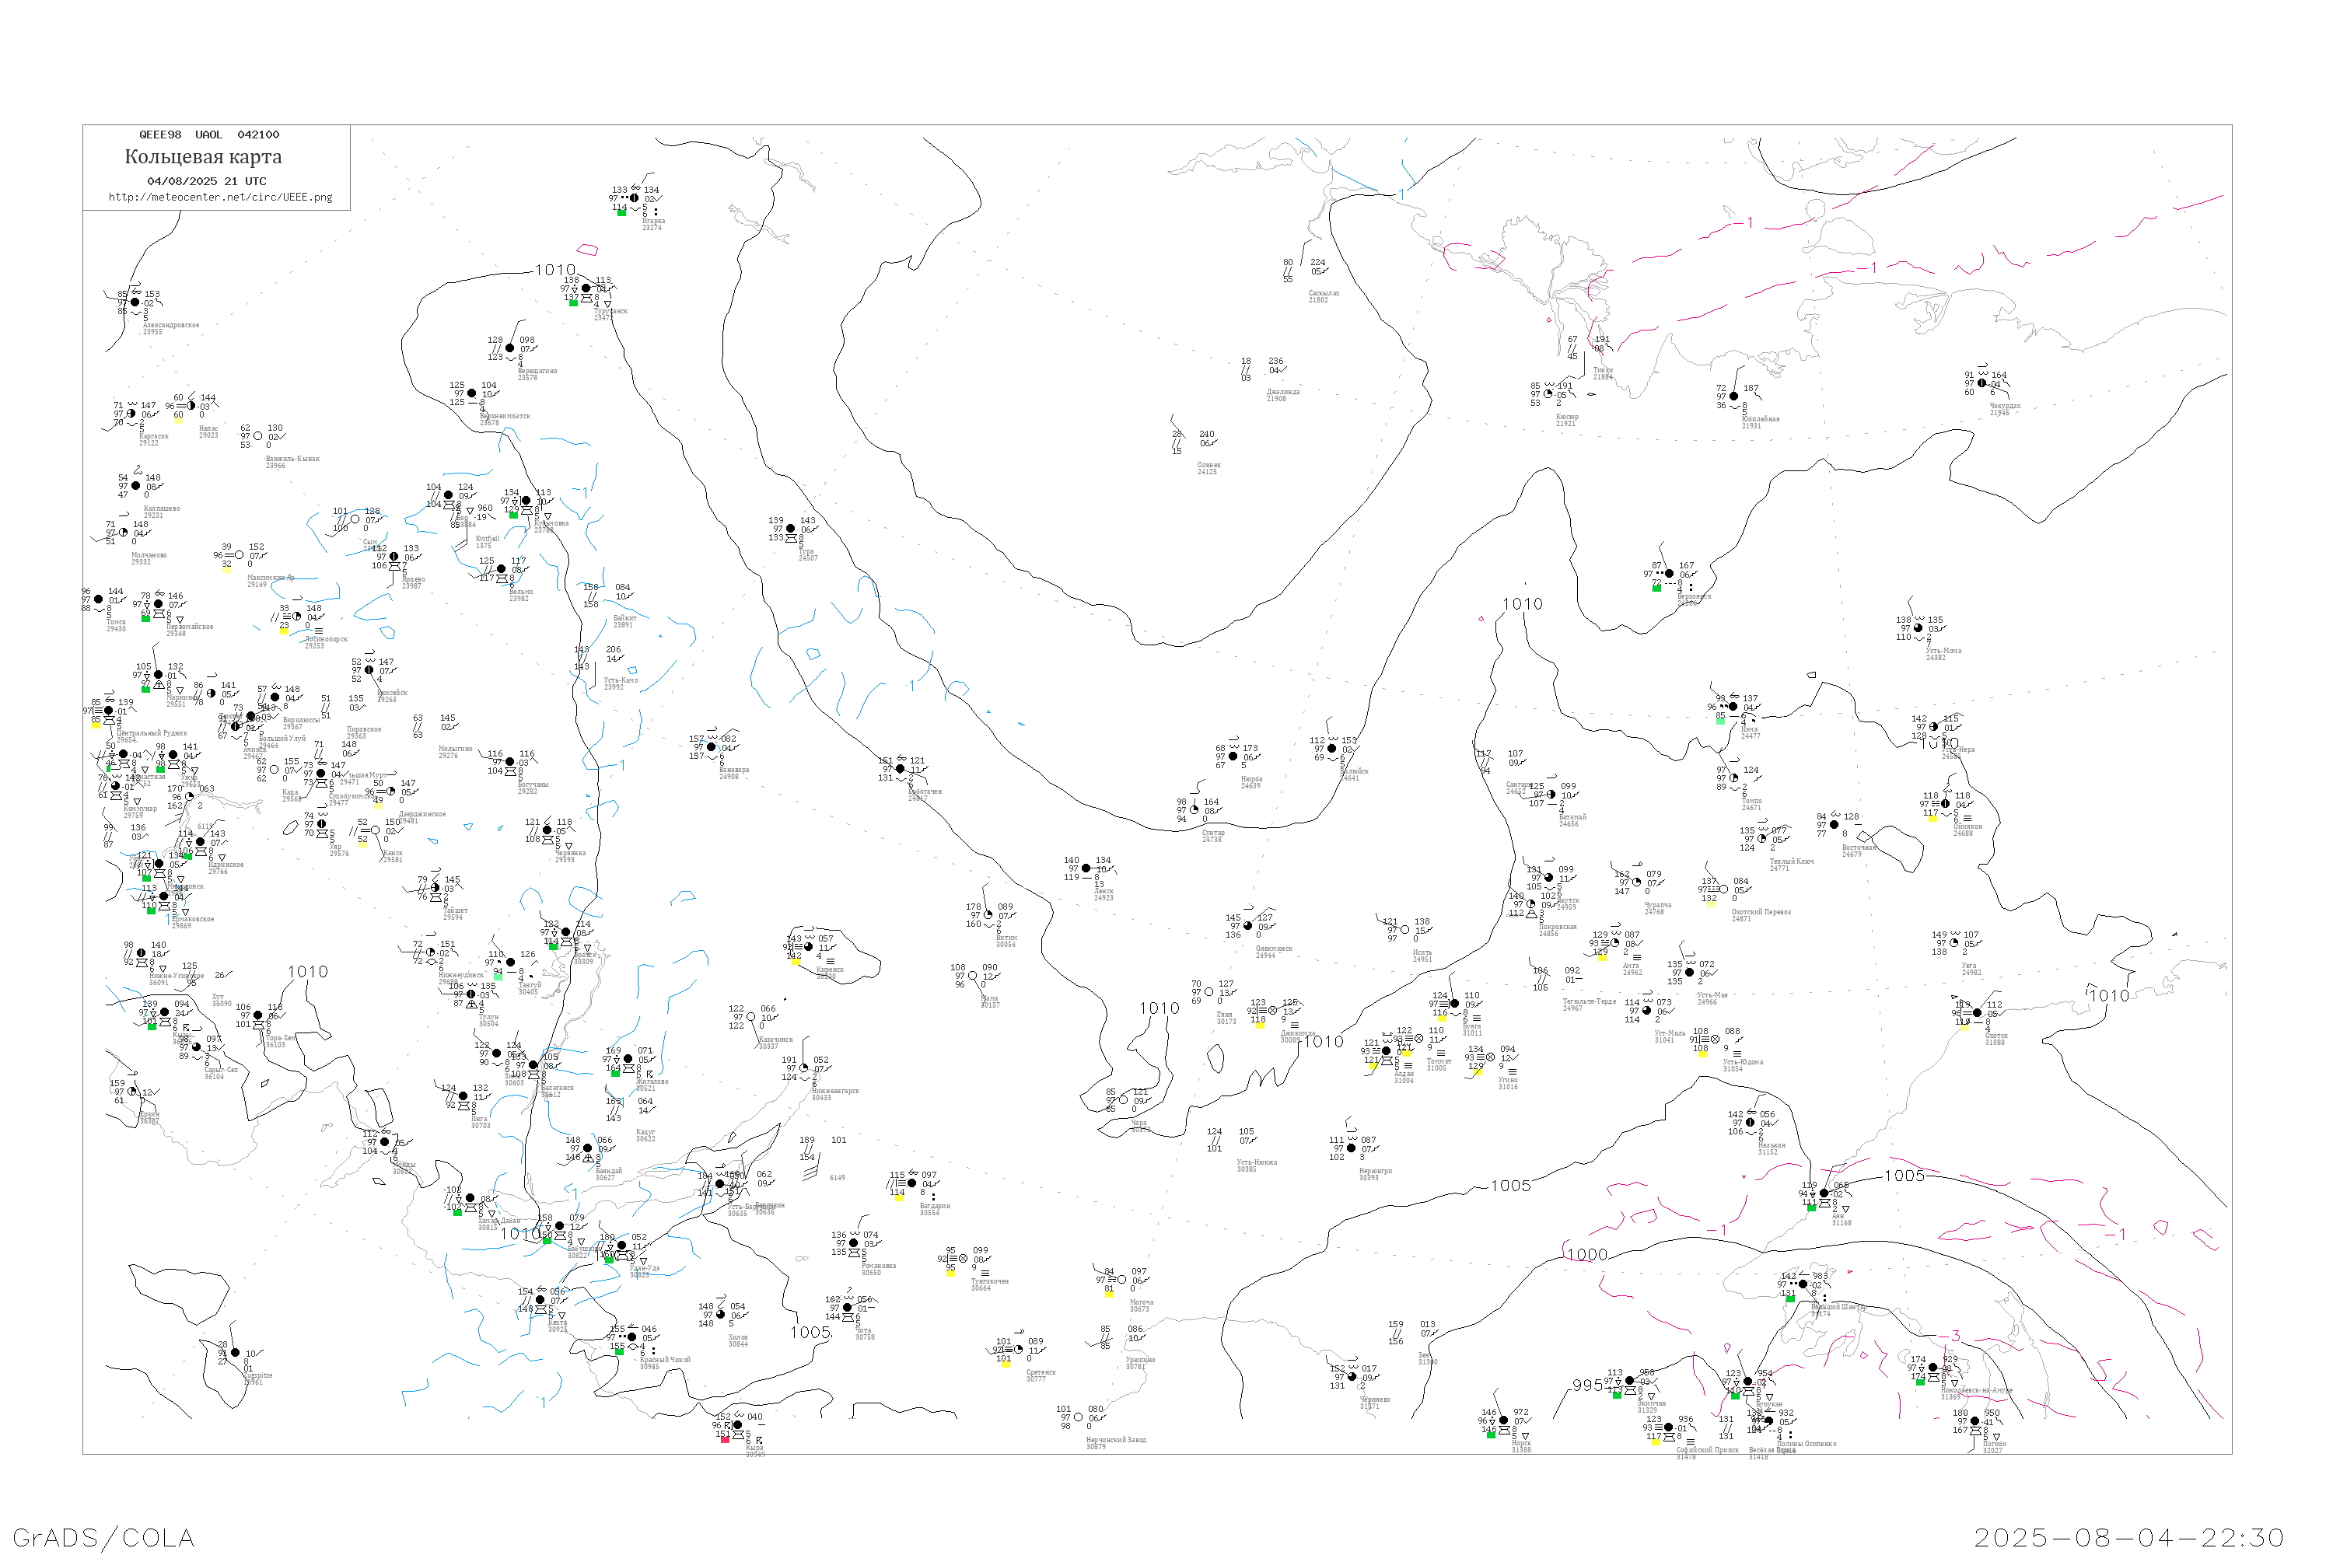Viewport: 2333px width, 1555px height.
Task: Click the green square below Игарка data
Action: pos(621,212)
